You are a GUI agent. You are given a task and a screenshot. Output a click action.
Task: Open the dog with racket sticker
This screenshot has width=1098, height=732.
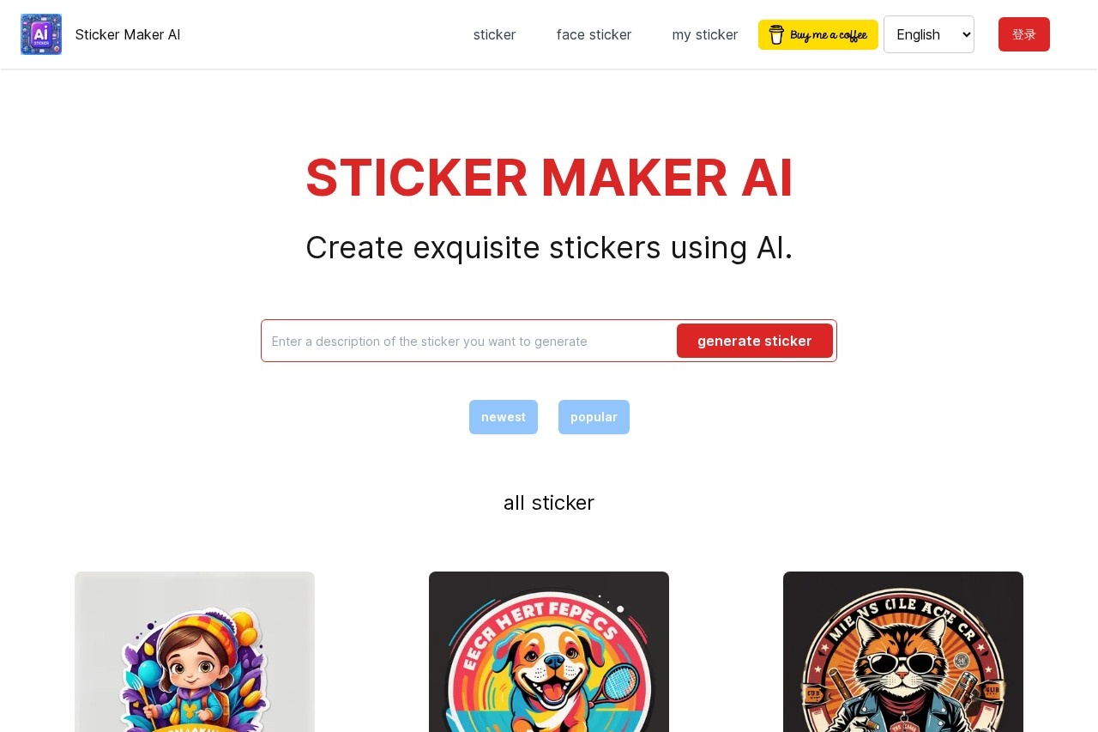(549, 651)
